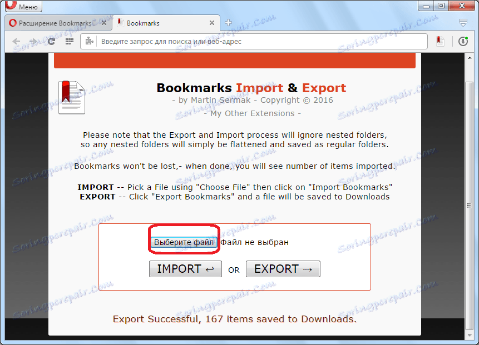This screenshot has width=479, height=345.
Task: Reload the current page
Action: (51, 41)
